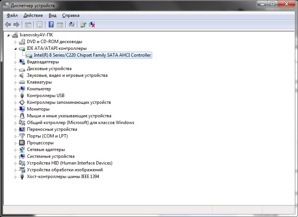The width and height of the screenshot is (298, 217).
Task: Expand the Контроллеры USB node arrow
Action: tap(16, 96)
